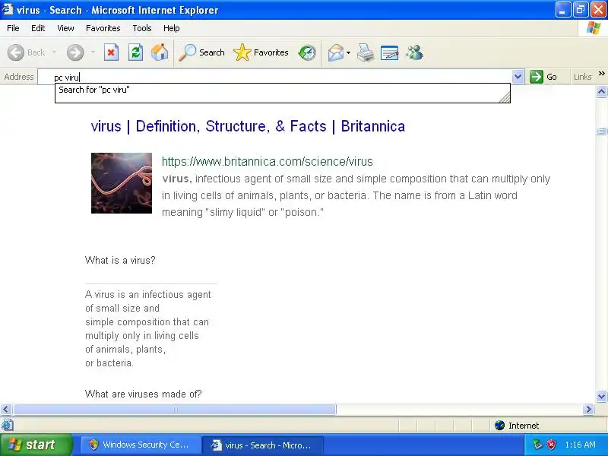Open History clock icon
The height and width of the screenshot is (456, 608).
[x=307, y=52]
